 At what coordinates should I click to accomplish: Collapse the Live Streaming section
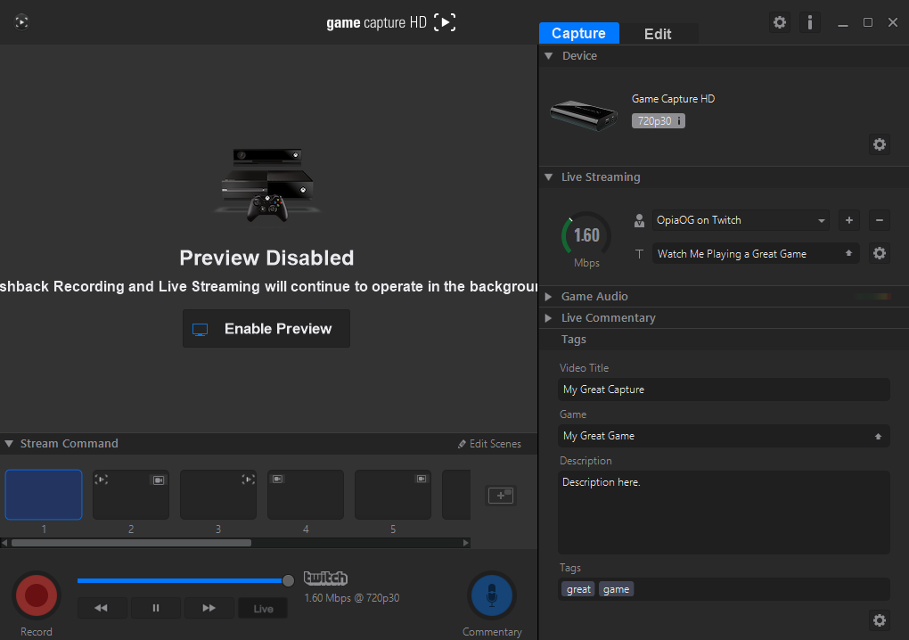tap(549, 176)
